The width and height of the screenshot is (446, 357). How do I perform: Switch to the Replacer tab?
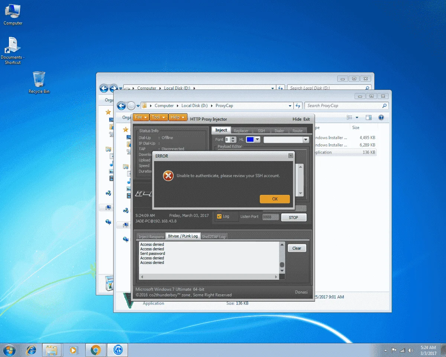click(241, 131)
